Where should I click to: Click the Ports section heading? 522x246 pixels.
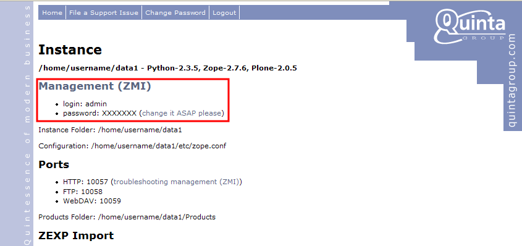54,164
